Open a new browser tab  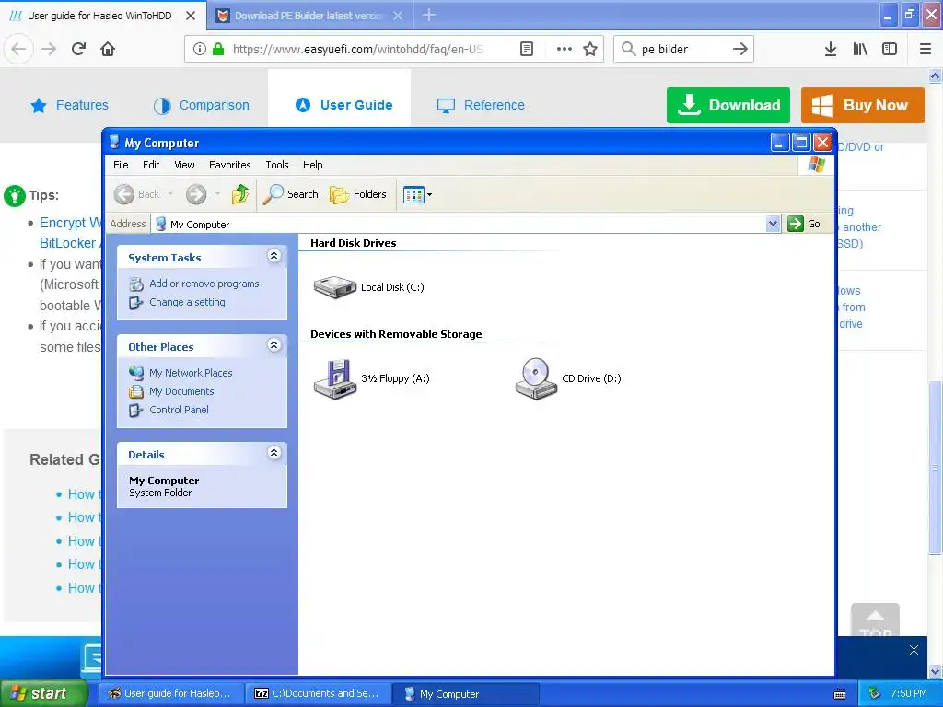point(429,15)
